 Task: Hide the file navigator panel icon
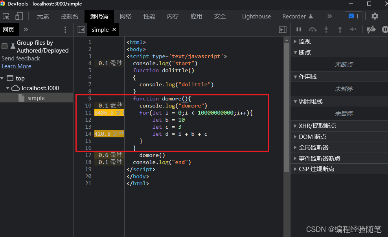pyautogui.click(x=81, y=29)
